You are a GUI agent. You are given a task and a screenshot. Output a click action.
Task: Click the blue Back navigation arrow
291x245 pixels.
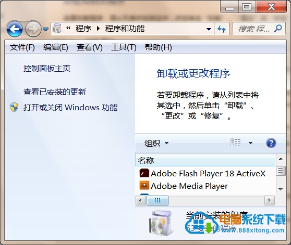pyautogui.click(x=15, y=29)
